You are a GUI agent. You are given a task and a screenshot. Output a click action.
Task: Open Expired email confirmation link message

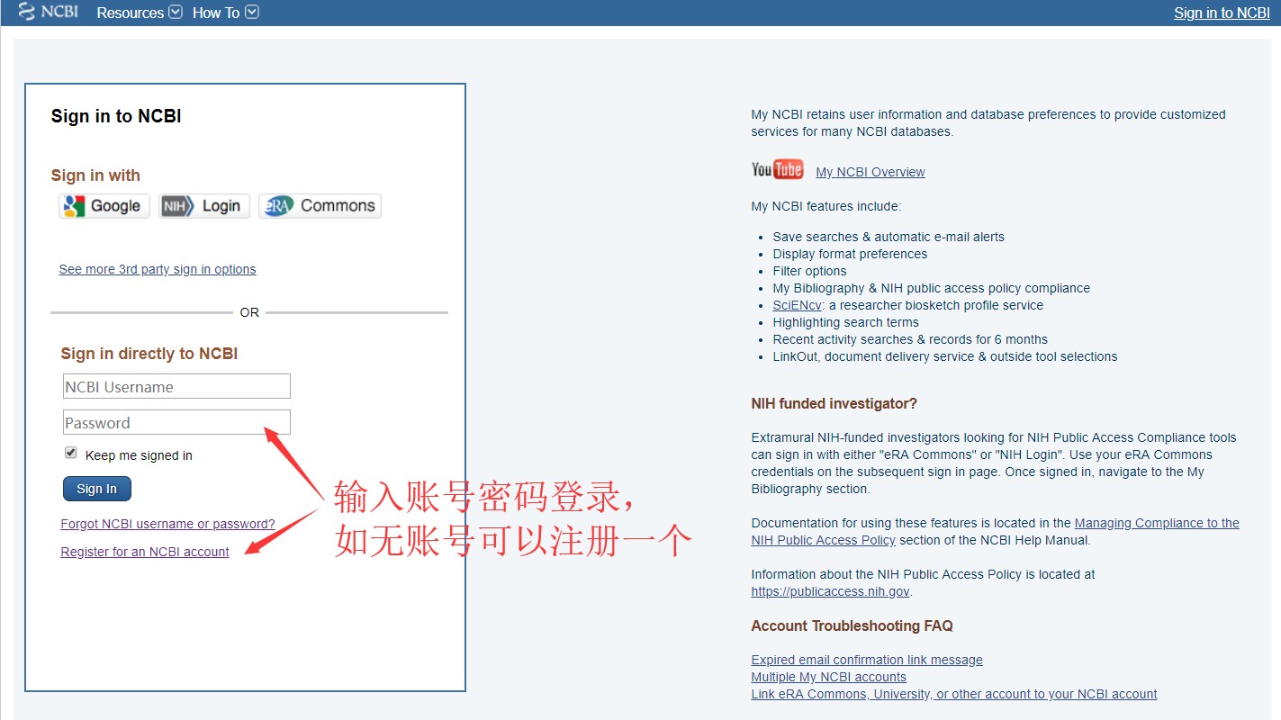[867, 660]
